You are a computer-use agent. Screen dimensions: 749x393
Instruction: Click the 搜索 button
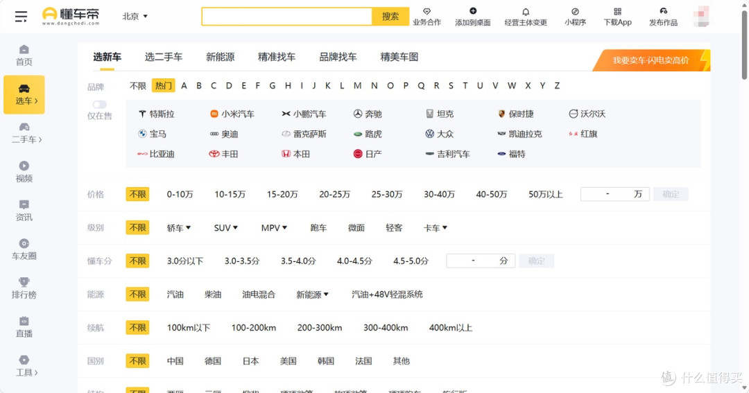(x=390, y=16)
